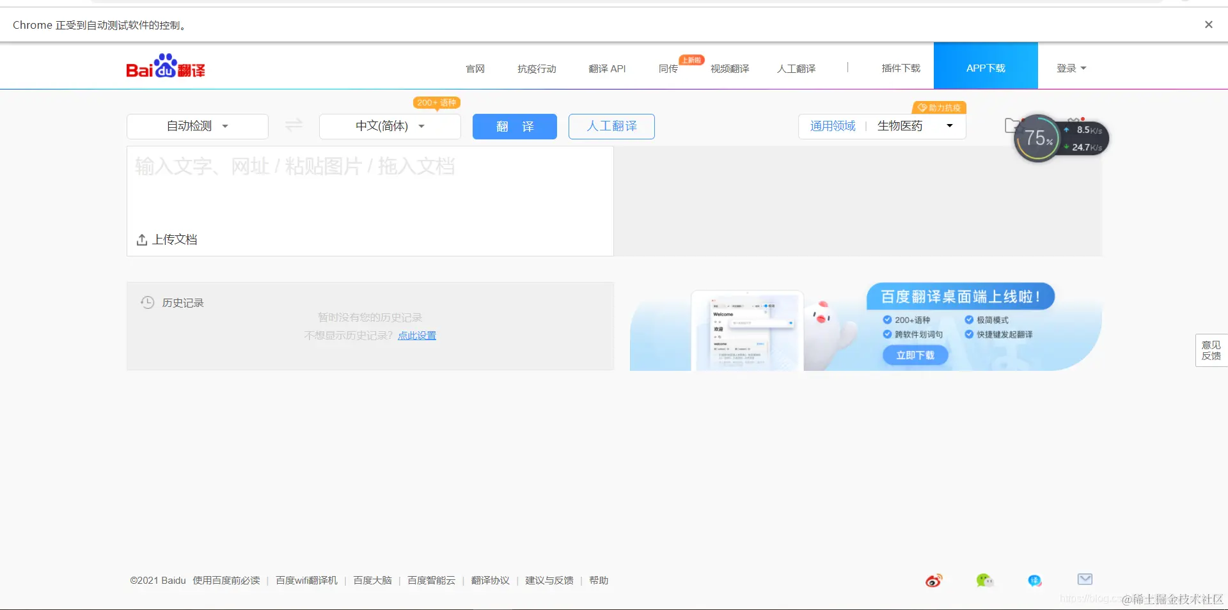This screenshot has height=610, width=1228.
Task: Switch to the APP下载 tab
Action: 985,67
